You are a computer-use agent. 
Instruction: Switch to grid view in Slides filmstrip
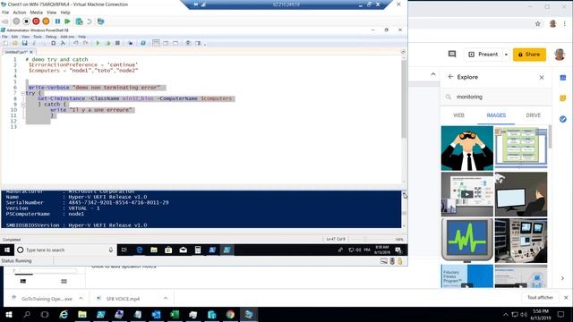[x=64, y=281]
